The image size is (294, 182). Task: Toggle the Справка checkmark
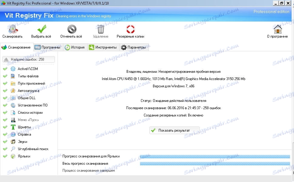5,134
